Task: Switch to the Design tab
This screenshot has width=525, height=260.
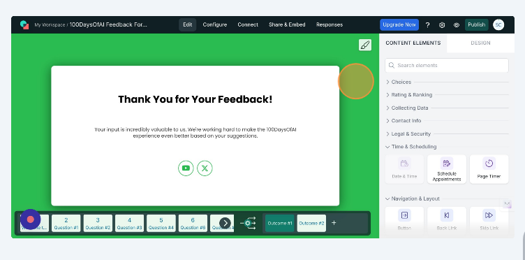Action: (480, 43)
